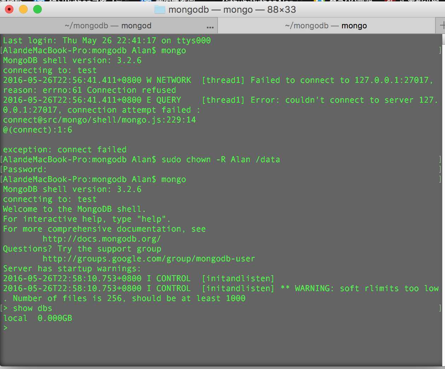This screenshot has height=369, width=445.
Task: Click the 'Password:' prompt line
Action: point(25,170)
